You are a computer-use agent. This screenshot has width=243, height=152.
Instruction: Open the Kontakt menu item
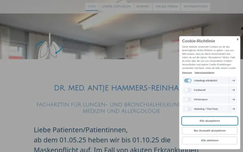click(x=143, y=6)
